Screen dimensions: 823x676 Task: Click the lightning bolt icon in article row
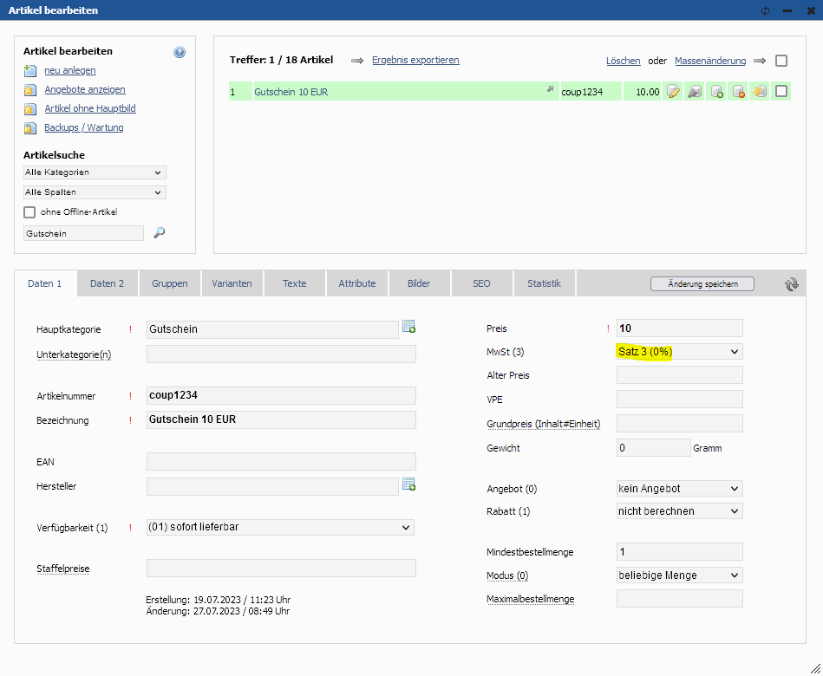760,92
